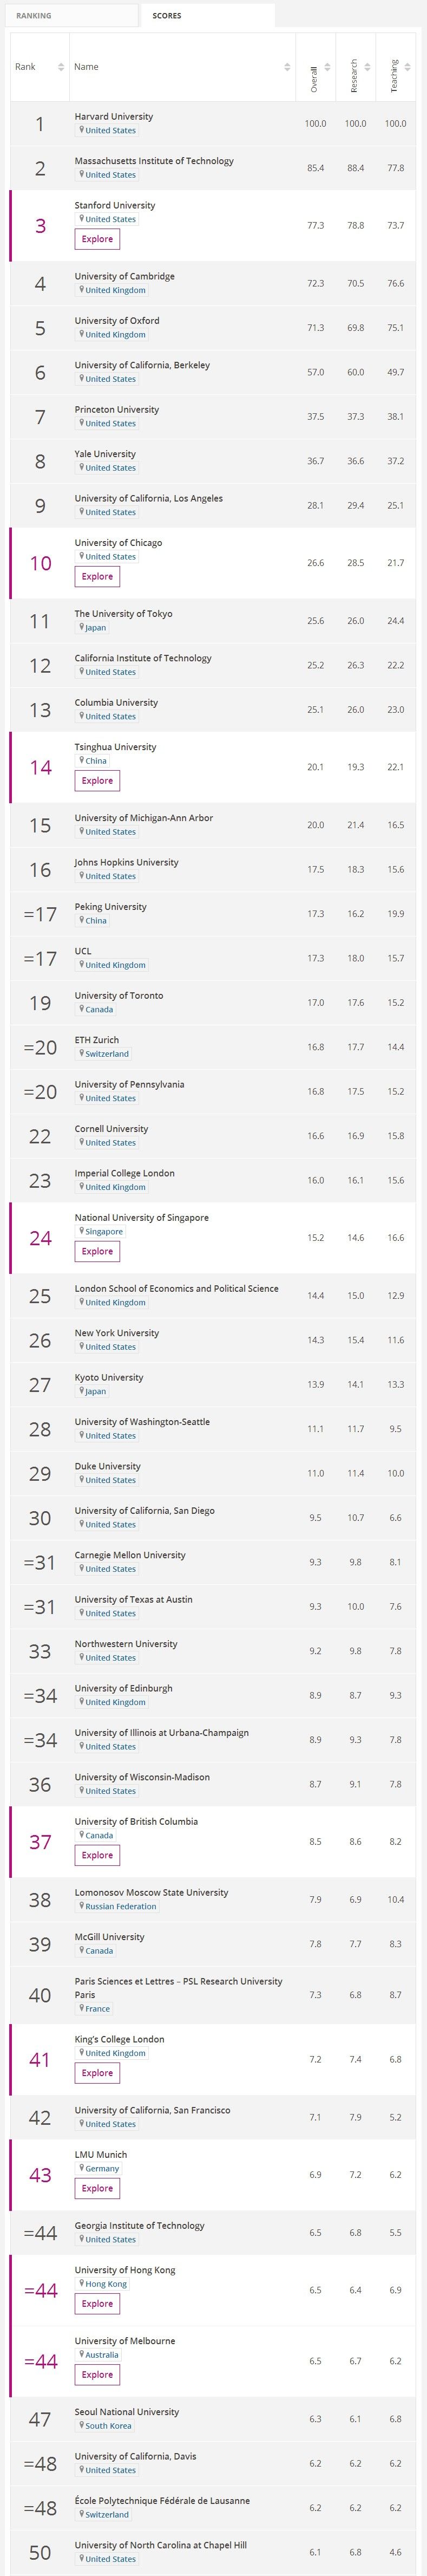Click Russian Federation location tag
Viewport: 427px width, 2576px height.
(117, 1906)
